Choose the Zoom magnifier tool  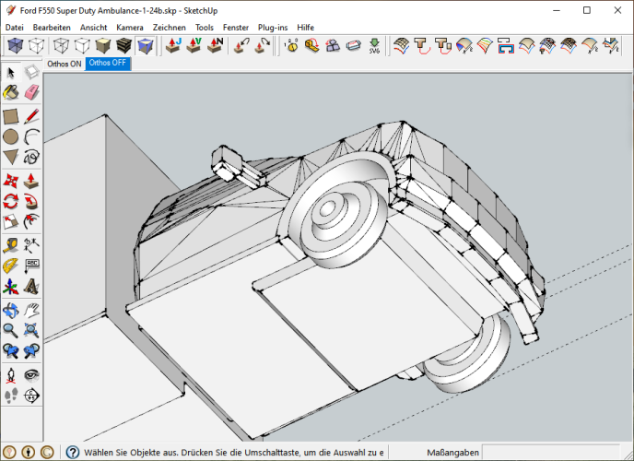11,330
